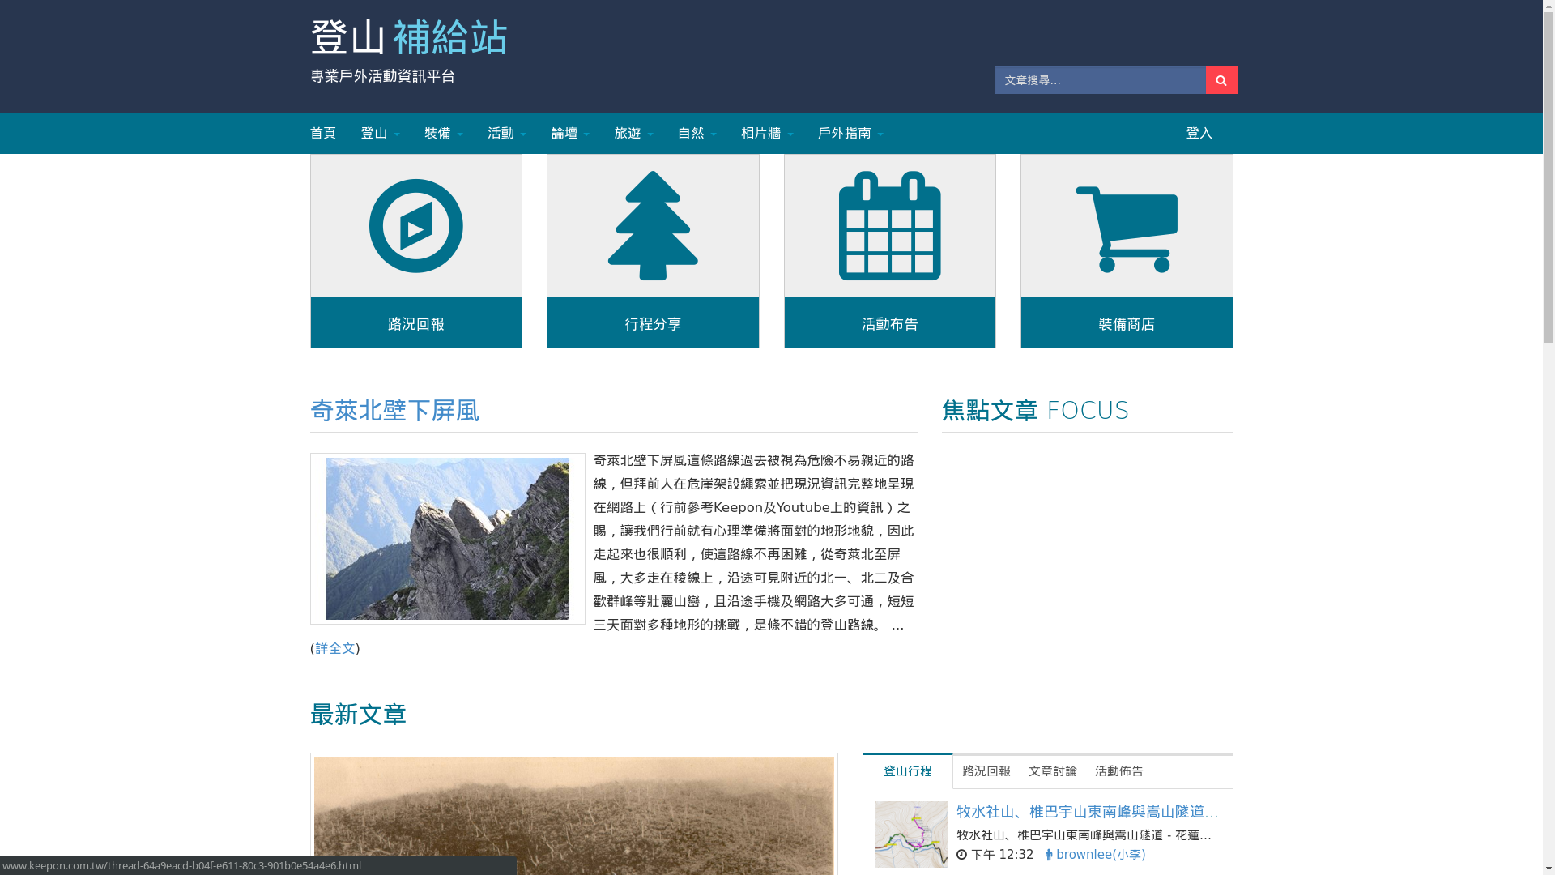Click the person icon before brownlee
1555x875 pixels.
(x=1048, y=855)
